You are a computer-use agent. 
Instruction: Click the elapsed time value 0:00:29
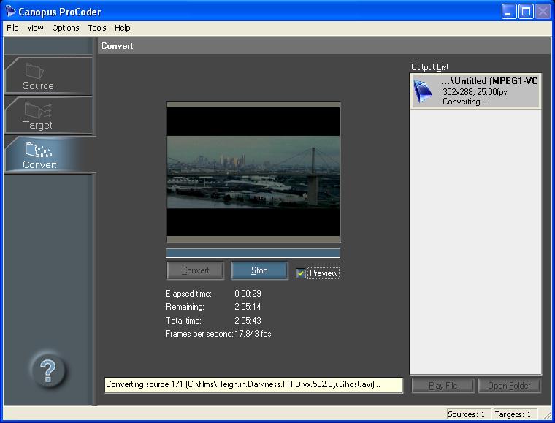[x=248, y=294]
